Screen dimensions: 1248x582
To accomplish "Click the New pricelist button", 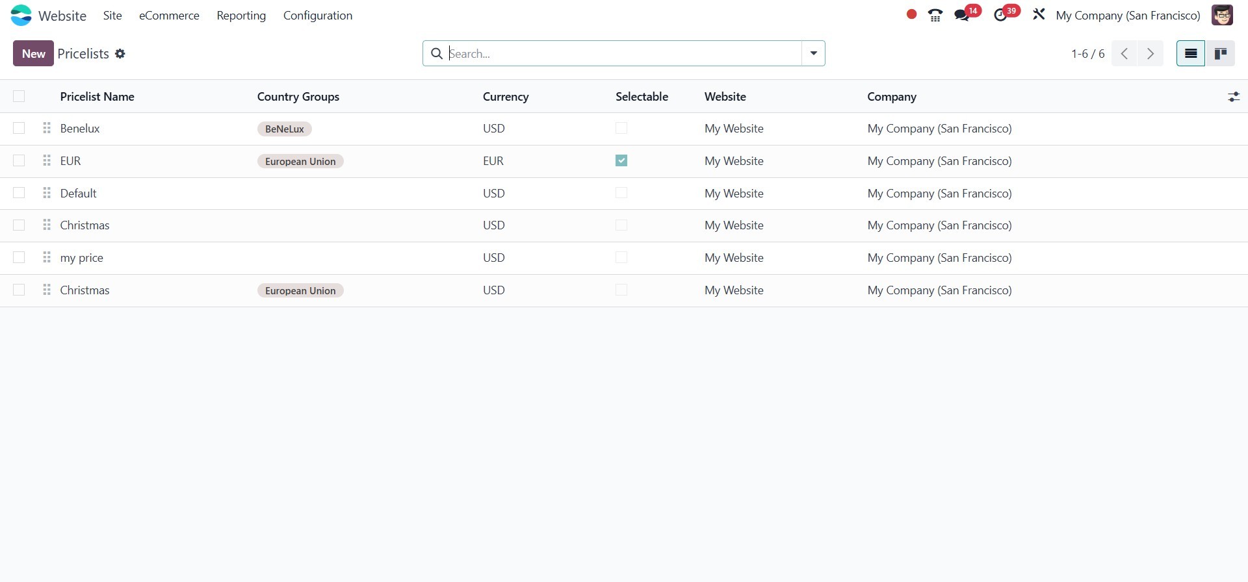I will click(33, 53).
